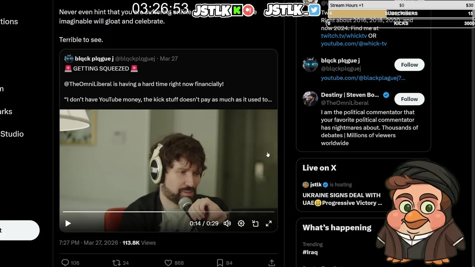The width and height of the screenshot is (475, 267).
Task: Click the SUBSCRIBERS goal bar in overlay
Action: pos(401,13)
